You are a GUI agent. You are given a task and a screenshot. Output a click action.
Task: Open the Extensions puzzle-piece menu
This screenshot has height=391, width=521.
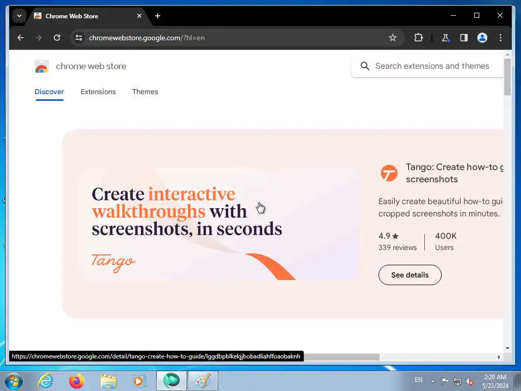(418, 38)
